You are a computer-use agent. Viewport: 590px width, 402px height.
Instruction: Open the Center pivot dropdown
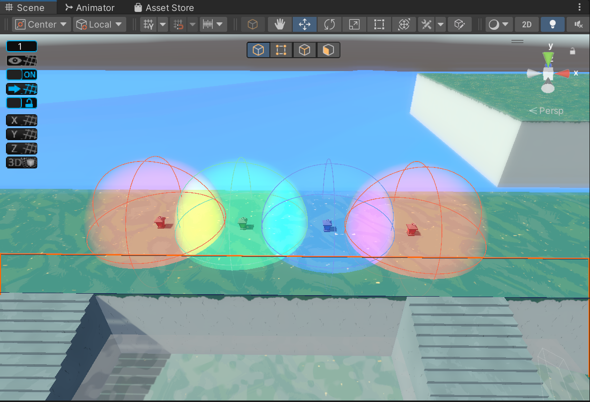point(41,24)
